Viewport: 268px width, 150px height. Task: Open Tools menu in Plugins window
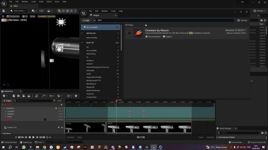click(x=113, y=11)
